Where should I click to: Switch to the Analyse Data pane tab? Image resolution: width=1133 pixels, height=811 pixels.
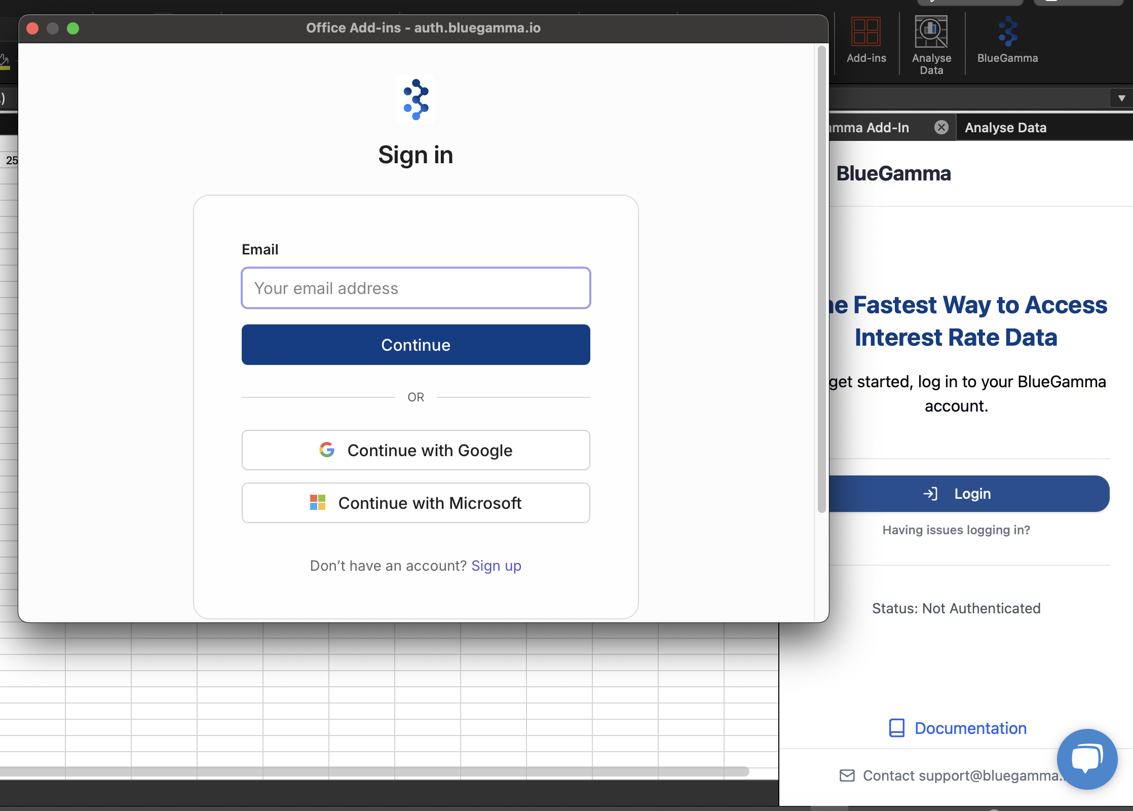[1005, 128]
